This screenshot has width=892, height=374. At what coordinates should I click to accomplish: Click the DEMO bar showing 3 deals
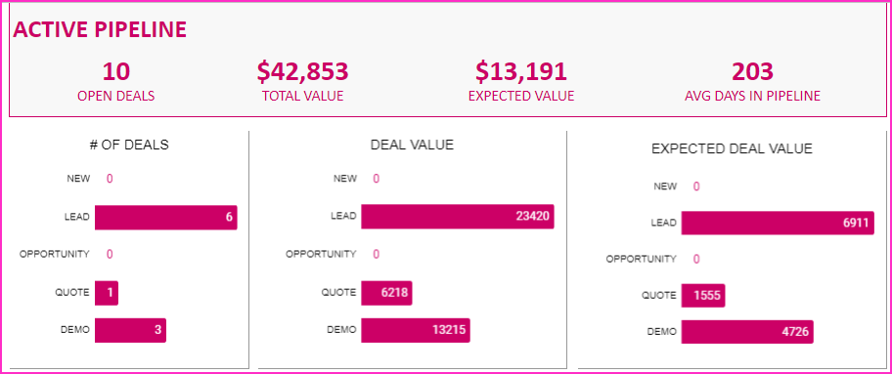(130, 330)
